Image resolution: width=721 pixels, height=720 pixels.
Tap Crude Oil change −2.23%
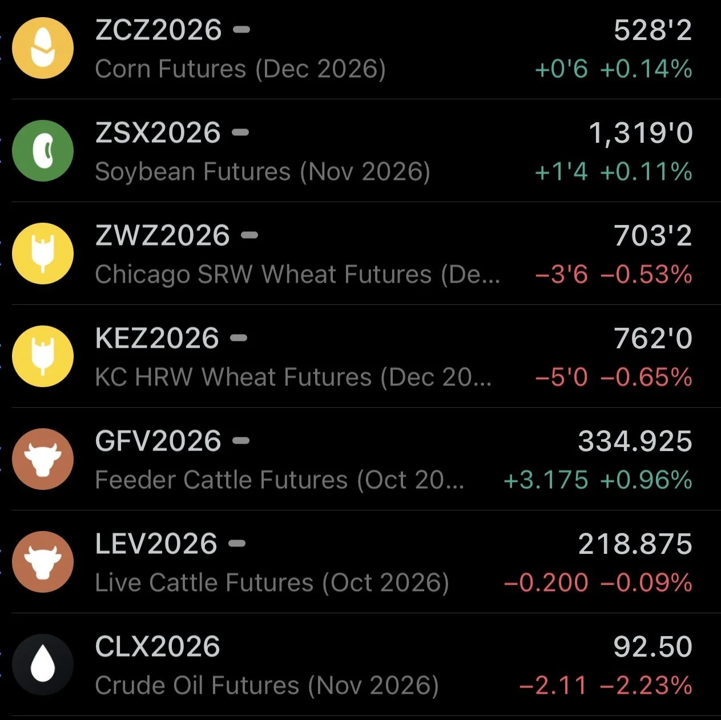click(646, 685)
